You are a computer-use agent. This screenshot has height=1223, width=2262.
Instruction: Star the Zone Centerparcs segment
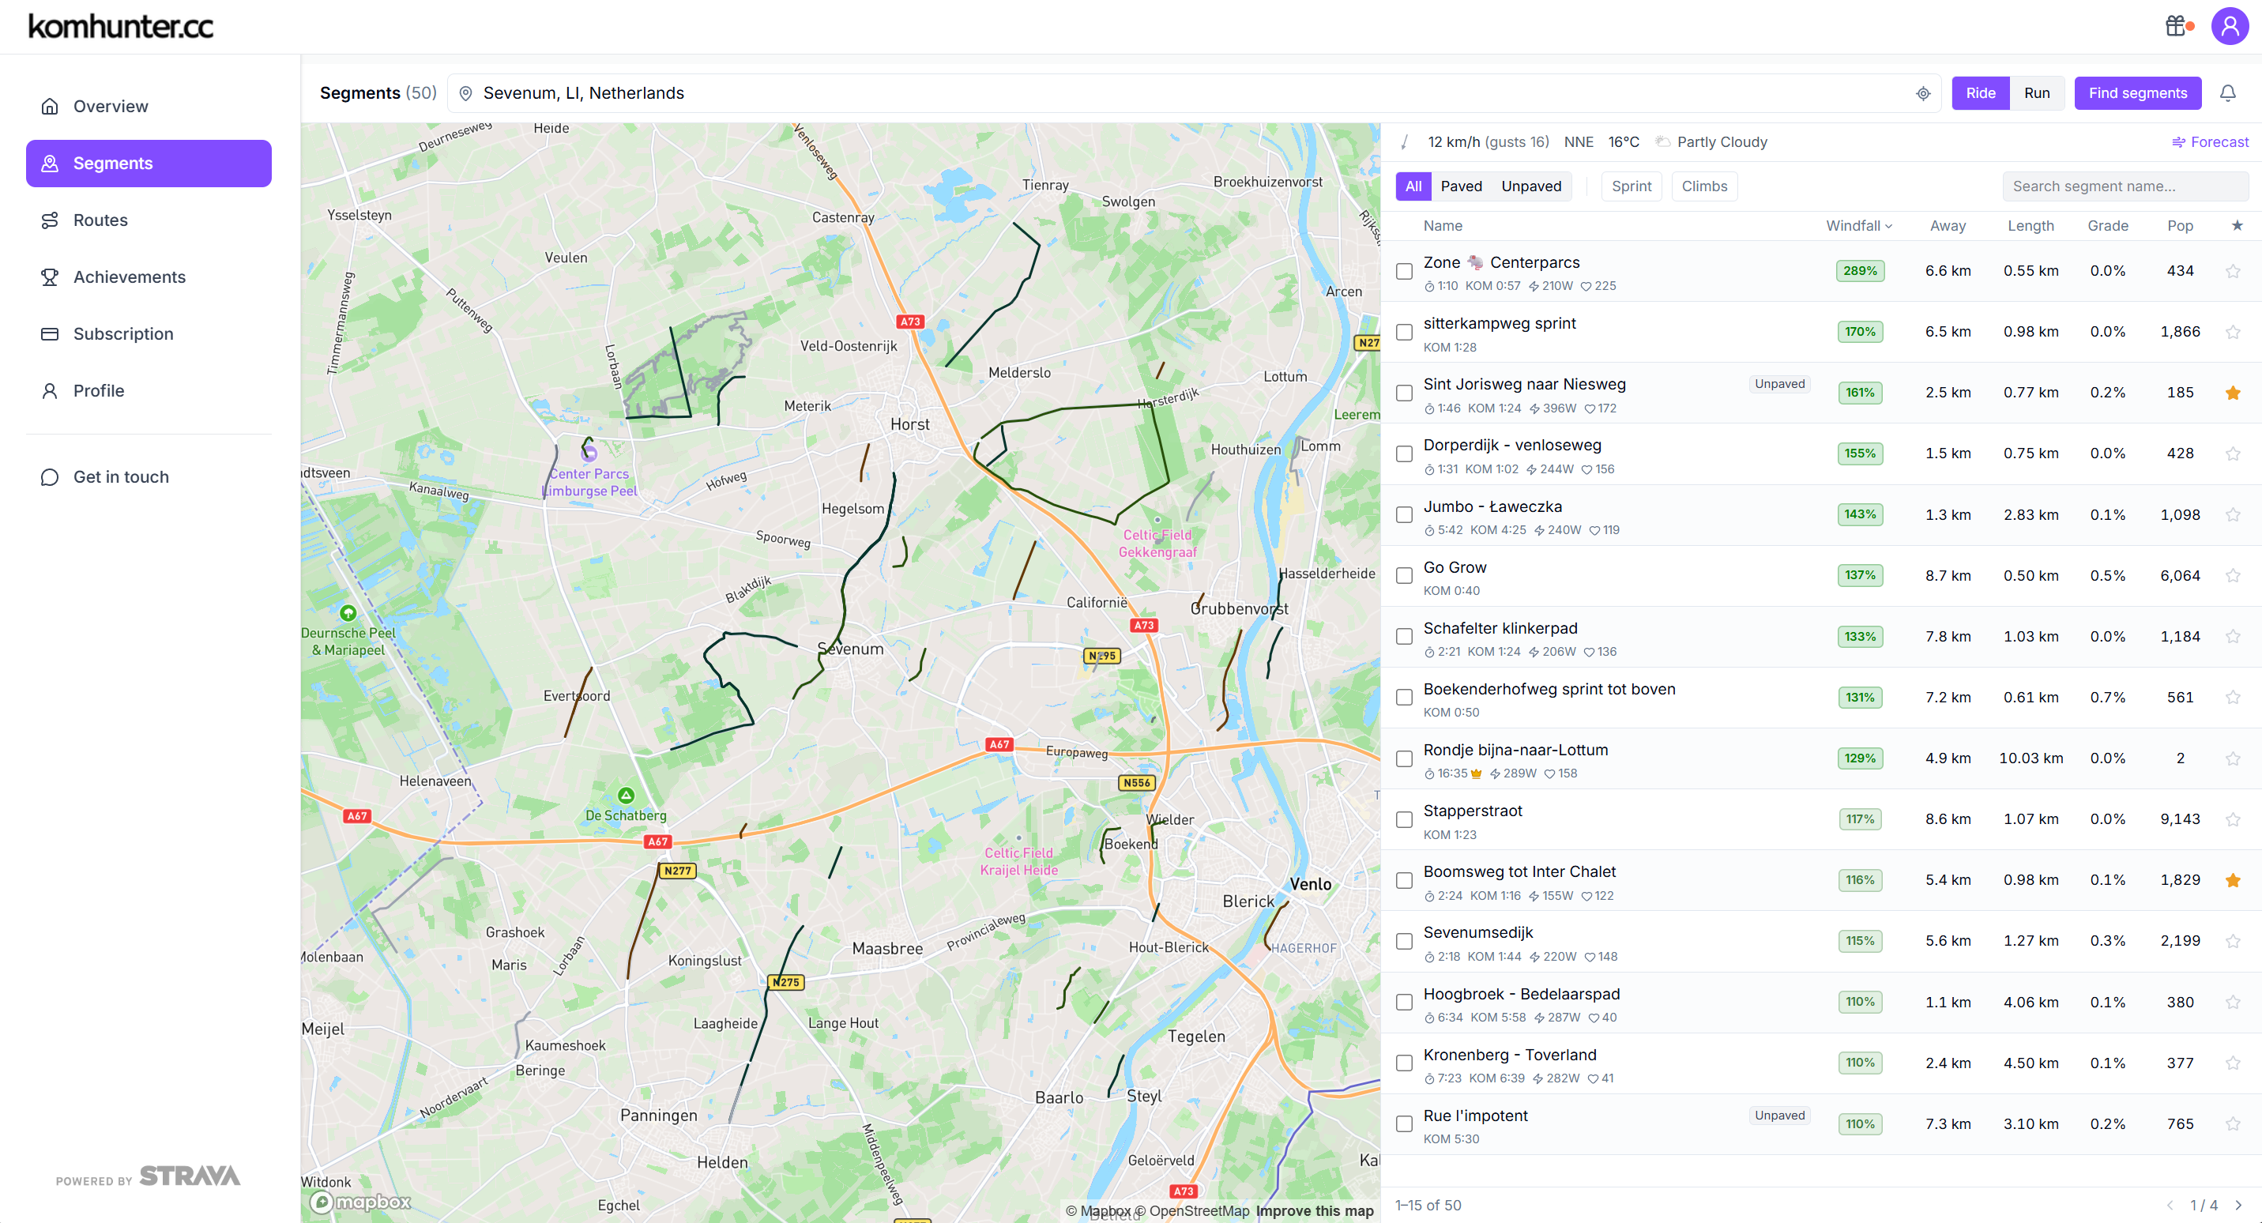(2233, 271)
